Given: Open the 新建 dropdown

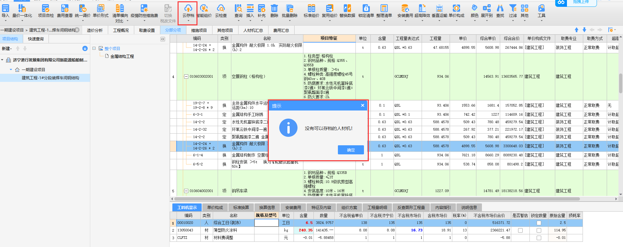Looking at the screenshot, I should (x=7, y=48).
